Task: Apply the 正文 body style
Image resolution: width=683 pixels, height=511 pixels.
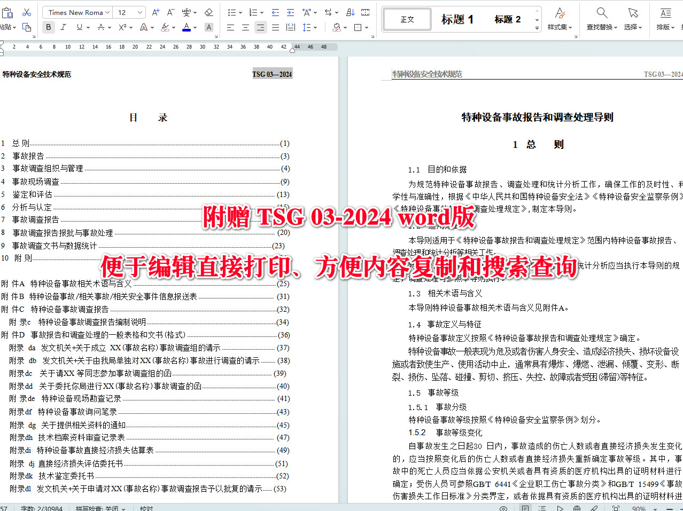Action: point(407,19)
